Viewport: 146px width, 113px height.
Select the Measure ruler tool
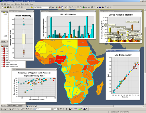click(108, 7)
